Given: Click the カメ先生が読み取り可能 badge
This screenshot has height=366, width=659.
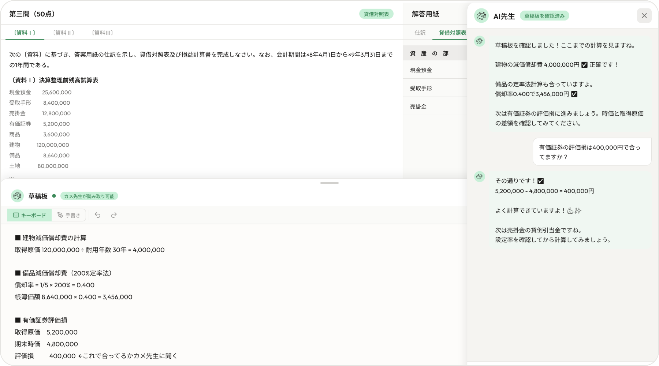Looking at the screenshot, I should [90, 196].
